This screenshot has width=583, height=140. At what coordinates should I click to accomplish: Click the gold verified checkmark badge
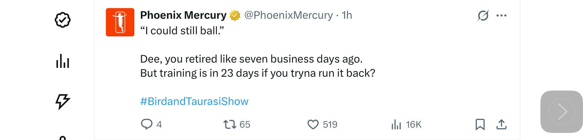235,16
